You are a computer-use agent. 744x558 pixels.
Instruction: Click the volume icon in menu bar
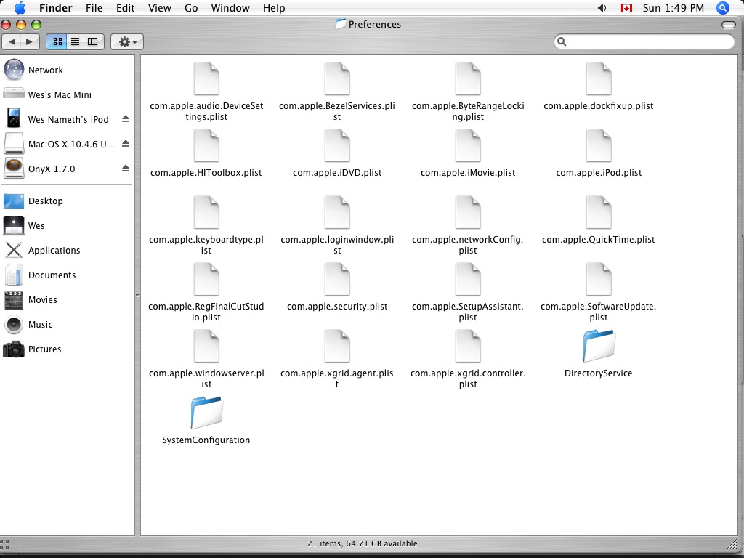602,8
